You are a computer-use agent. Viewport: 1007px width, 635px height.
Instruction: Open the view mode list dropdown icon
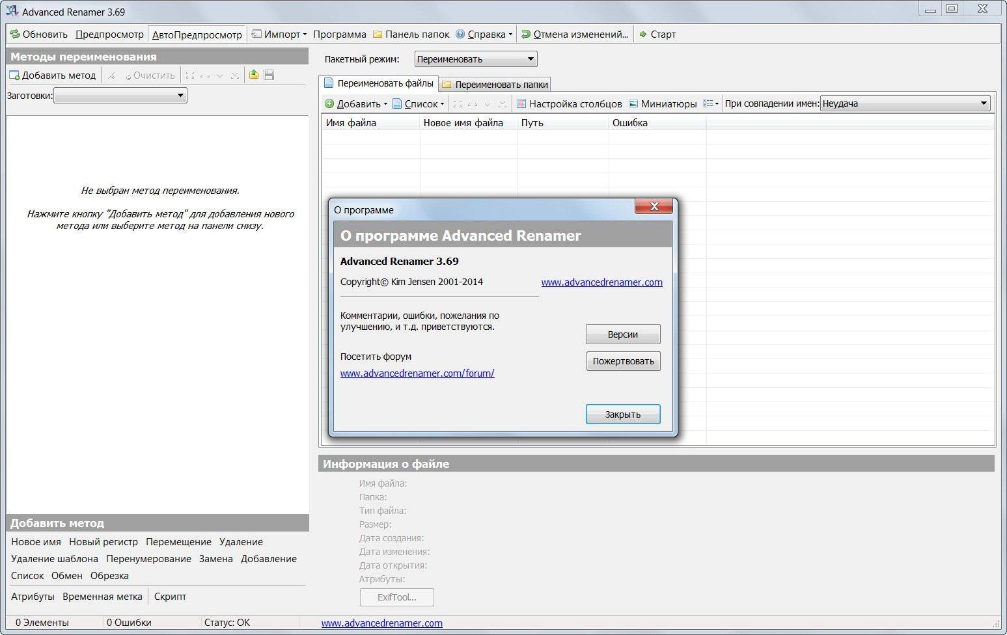tap(711, 103)
